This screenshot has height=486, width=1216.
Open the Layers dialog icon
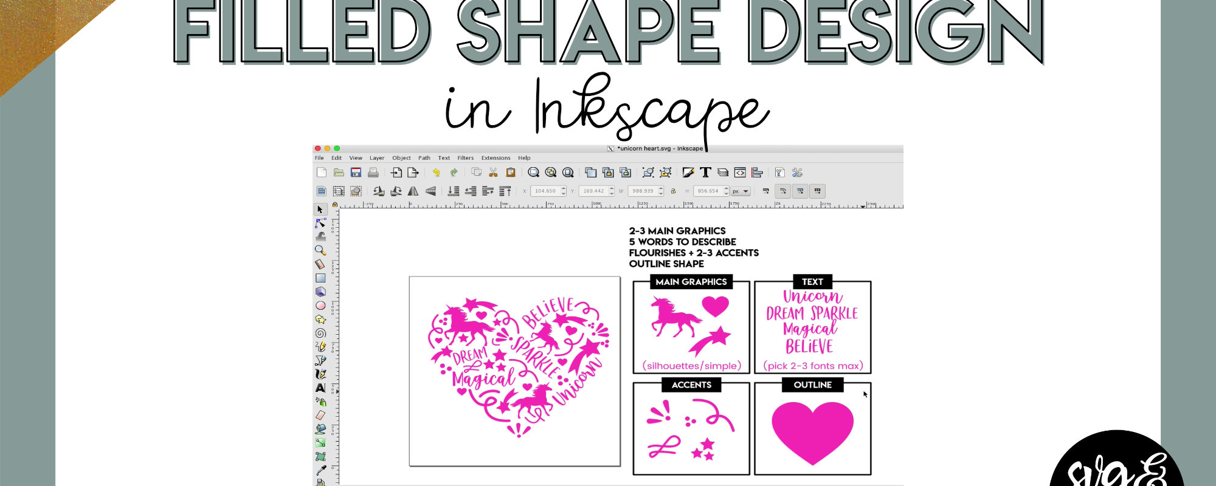pyautogui.click(x=723, y=173)
